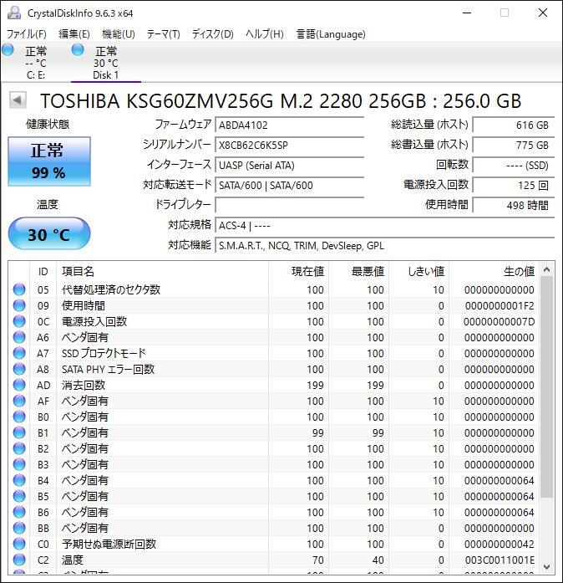Open the テーマ(T) menu

click(x=164, y=34)
